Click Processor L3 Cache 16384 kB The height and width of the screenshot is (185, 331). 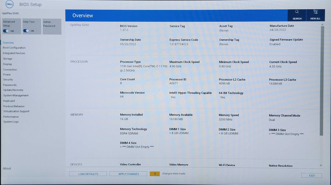[x=276, y=84]
